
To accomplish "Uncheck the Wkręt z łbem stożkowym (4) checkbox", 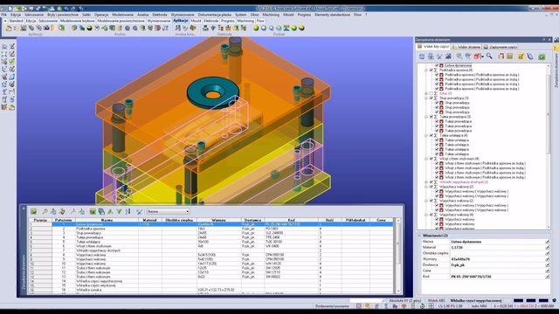I will click(431, 159).
